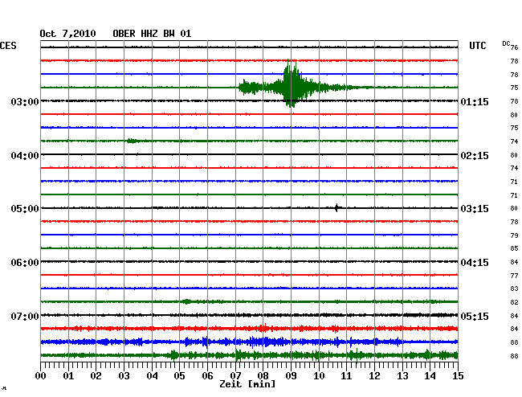Click the station label OBER HHZ BW 01
Image resolution: width=522 pixels, height=397 pixels.
pyautogui.click(x=152, y=34)
